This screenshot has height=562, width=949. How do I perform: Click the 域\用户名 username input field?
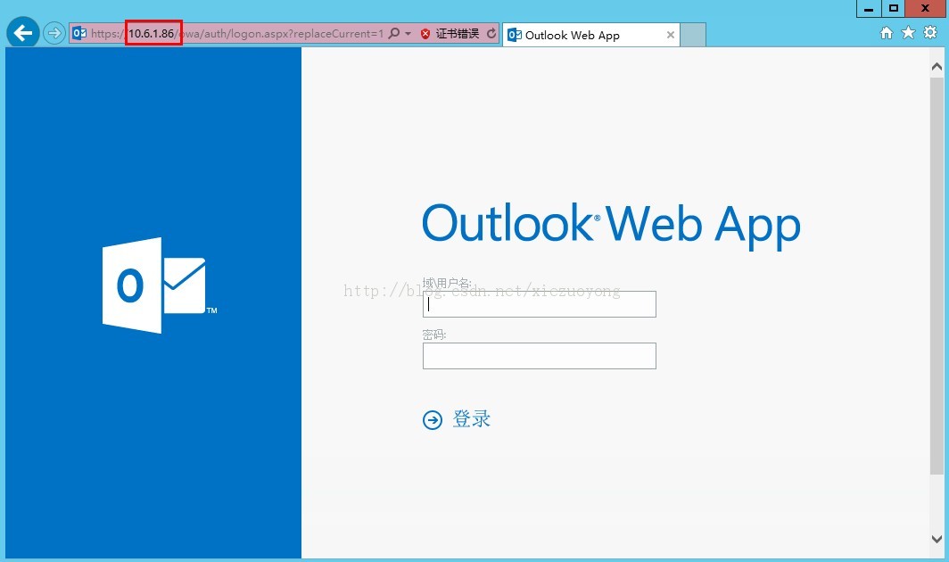[540, 304]
